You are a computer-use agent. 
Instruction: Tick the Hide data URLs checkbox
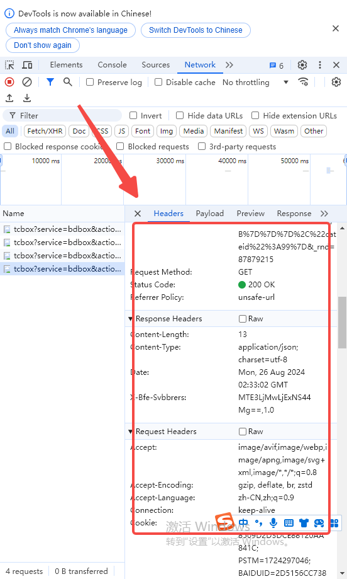tap(180, 115)
